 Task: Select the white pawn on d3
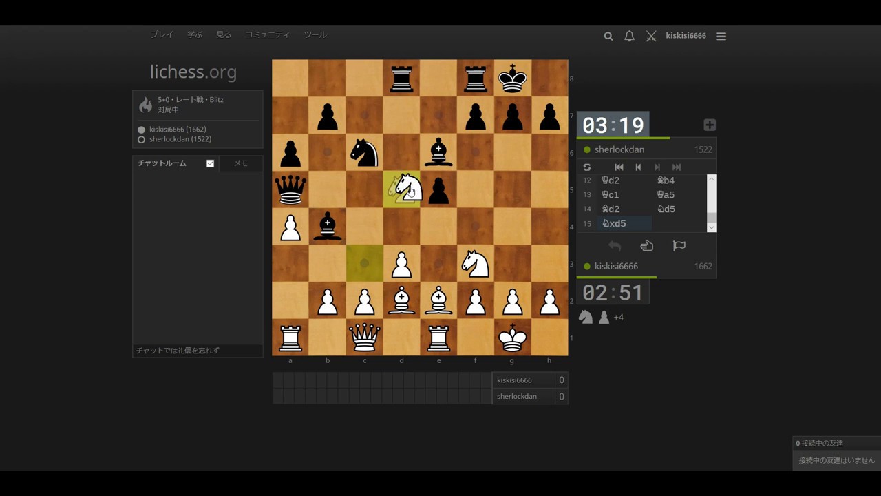(402, 264)
